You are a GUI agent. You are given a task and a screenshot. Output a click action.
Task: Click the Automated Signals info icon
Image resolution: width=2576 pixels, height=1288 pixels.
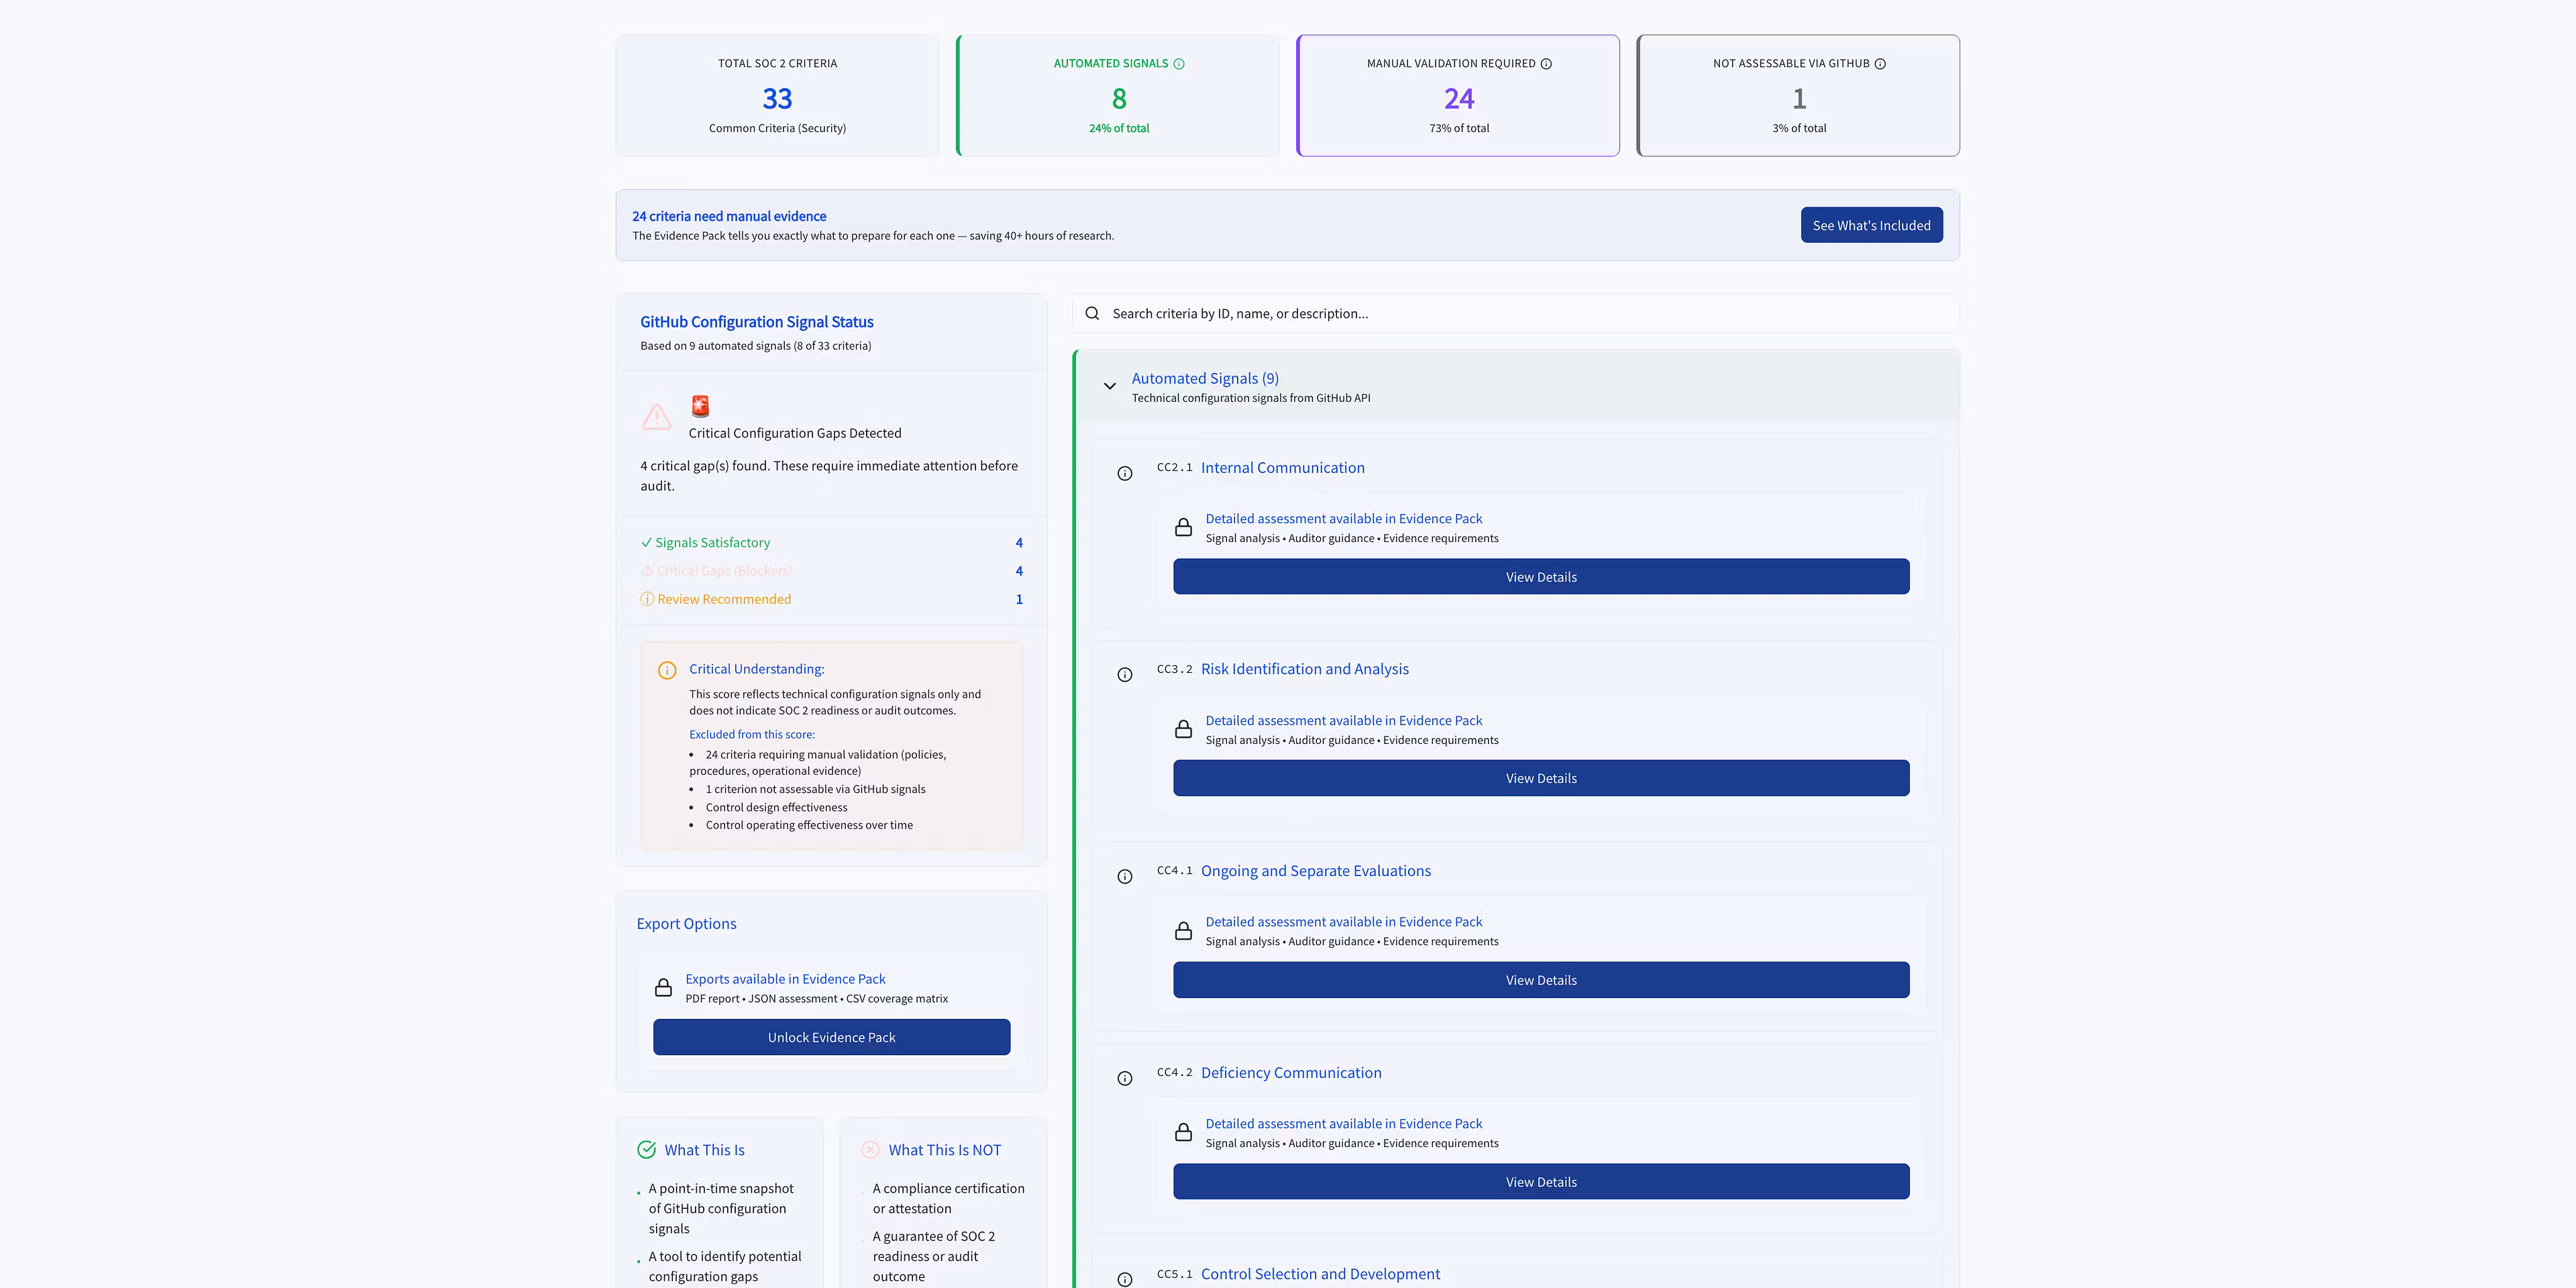point(1179,64)
